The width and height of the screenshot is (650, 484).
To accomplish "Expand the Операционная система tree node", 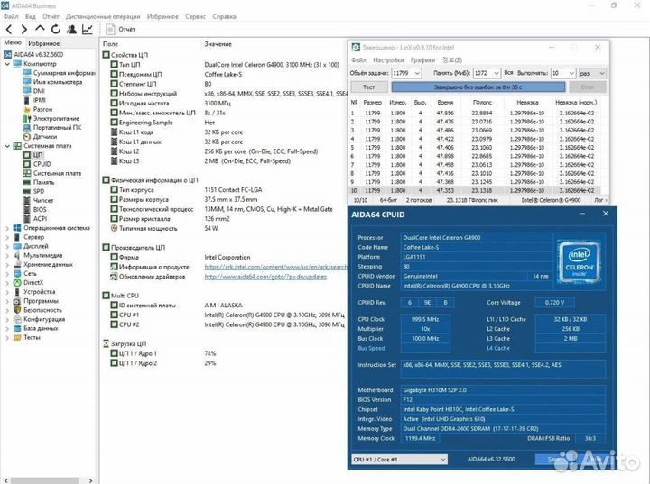I will pos(8,228).
